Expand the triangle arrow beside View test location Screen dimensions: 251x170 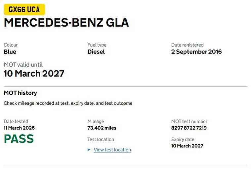tap(89, 150)
